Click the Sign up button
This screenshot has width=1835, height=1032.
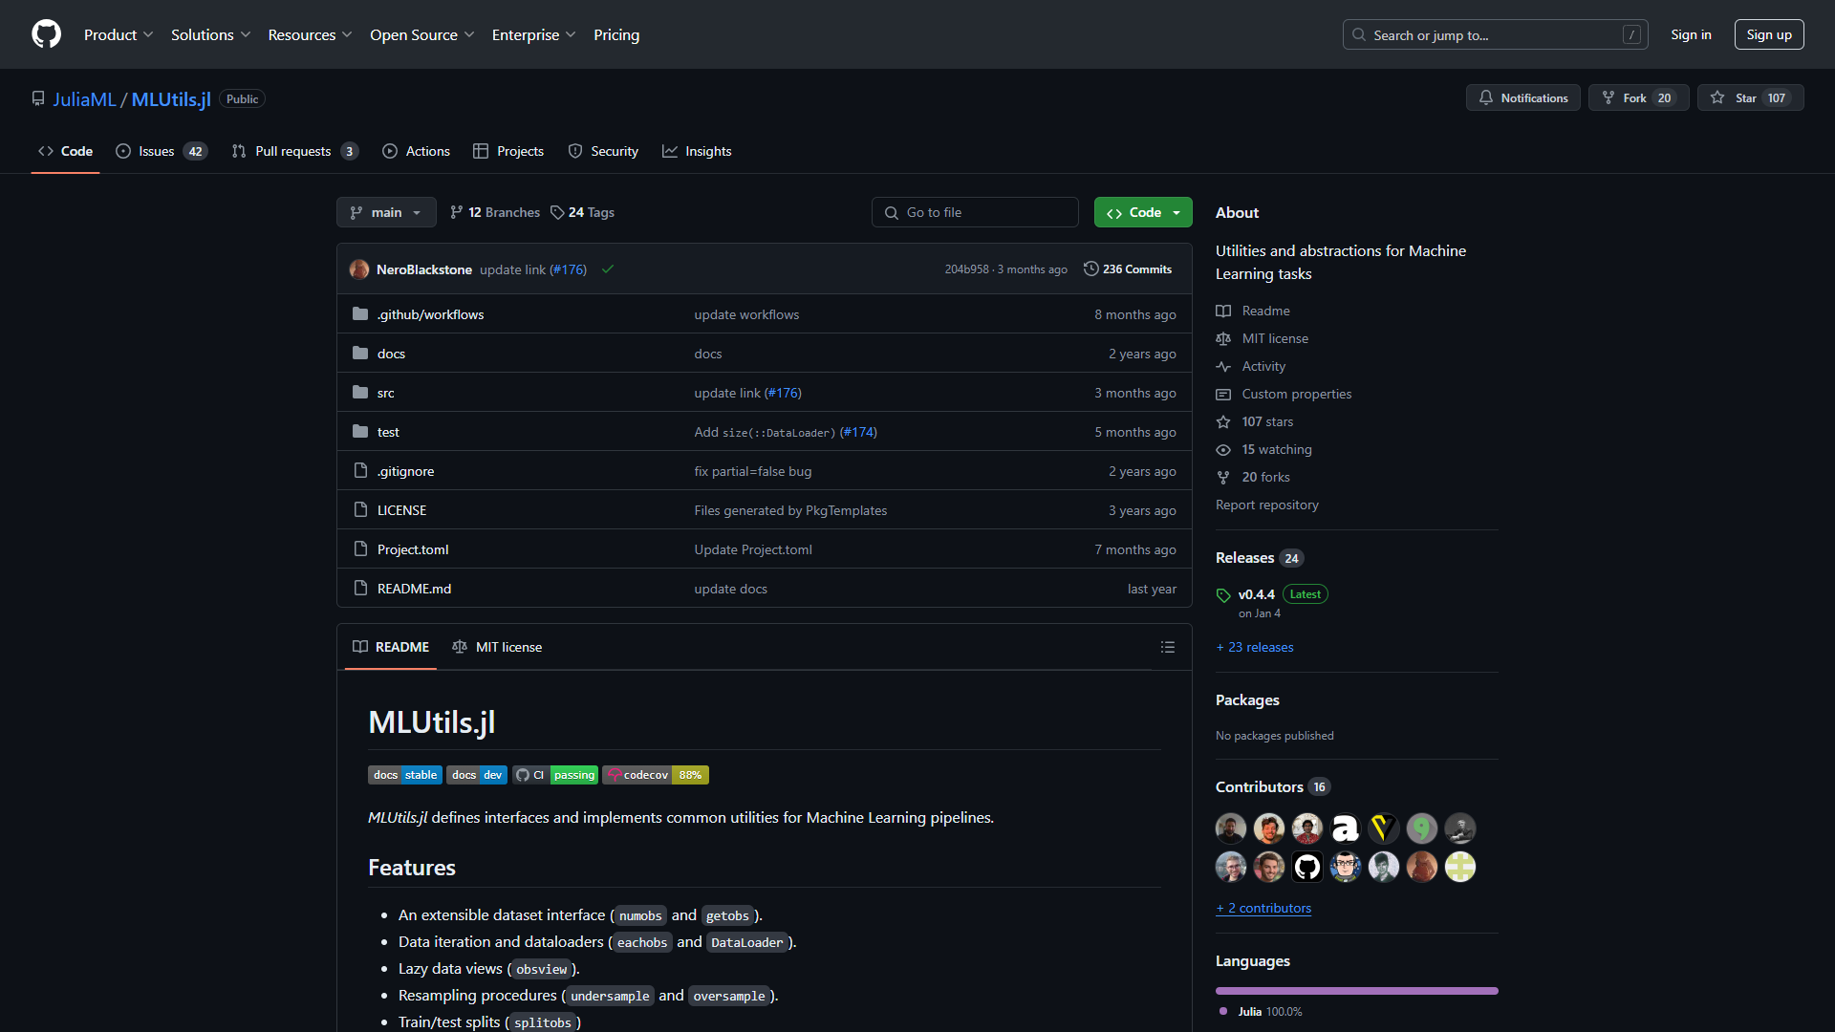point(1769,34)
